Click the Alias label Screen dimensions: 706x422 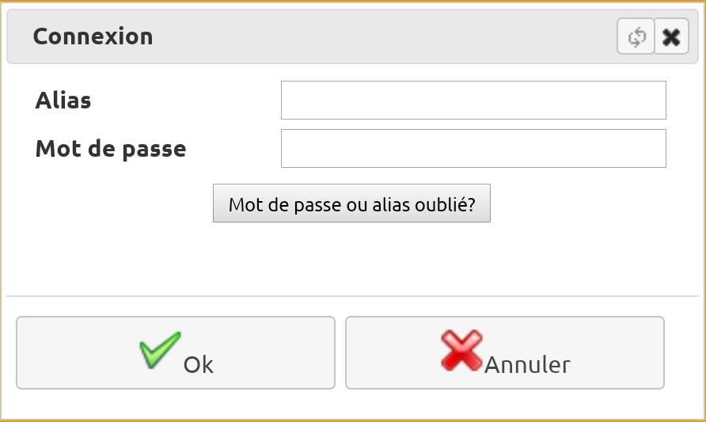pos(63,100)
